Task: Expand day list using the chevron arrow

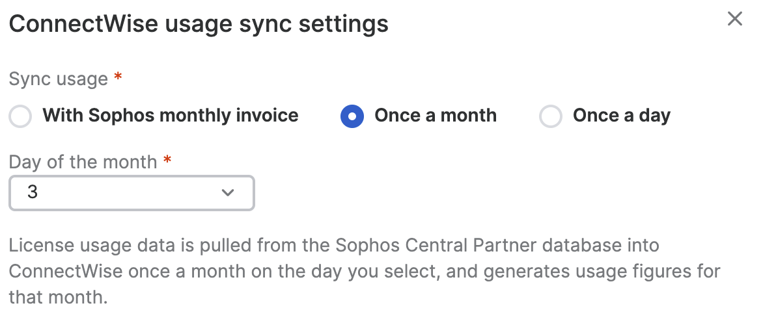Action: click(228, 193)
